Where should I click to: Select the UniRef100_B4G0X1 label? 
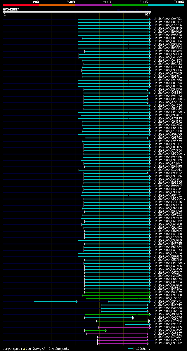(168, 189)
